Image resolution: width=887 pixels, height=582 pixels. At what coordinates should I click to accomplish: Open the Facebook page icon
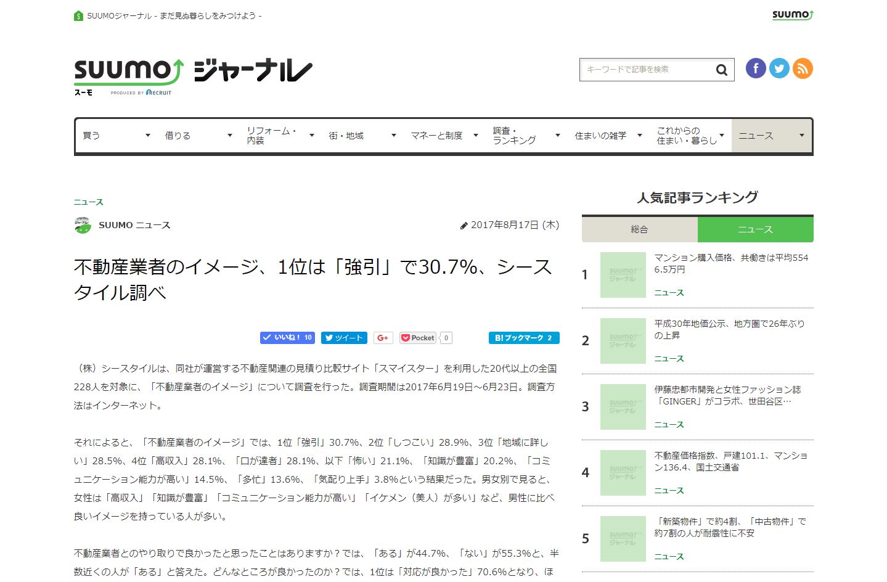756,68
